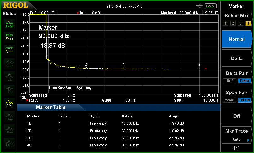This screenshot has width=254, height=153.
Task: Click the dimmed Corr status icon
Action: [x=9, y=64]
